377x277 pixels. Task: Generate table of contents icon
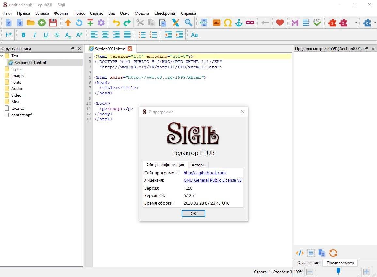coord(306,23)
